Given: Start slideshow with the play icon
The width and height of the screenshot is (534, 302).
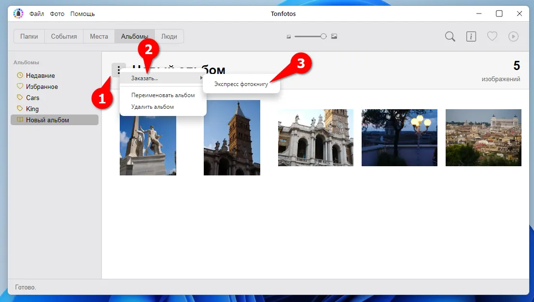Looking at the screenshot, I should coord(513,36).
